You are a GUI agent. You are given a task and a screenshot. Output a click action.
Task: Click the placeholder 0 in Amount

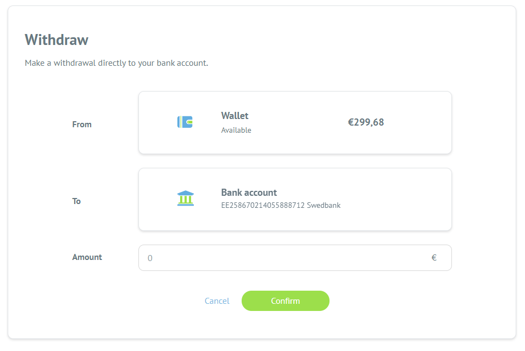tap(150, 258)
